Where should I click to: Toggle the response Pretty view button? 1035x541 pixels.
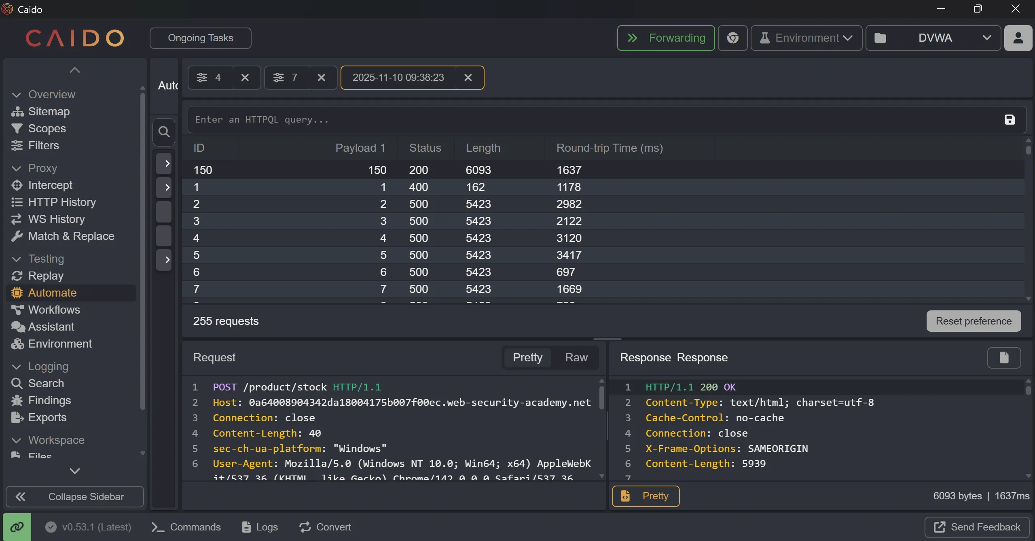tap(646, 496)
